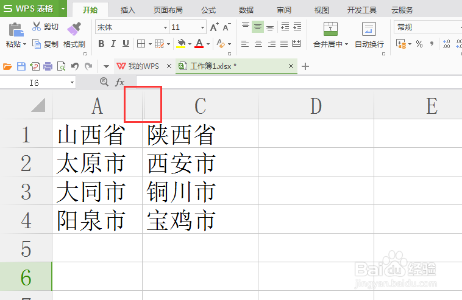Open file with the folder icon
Image resolution: width=462 pixels, height=300 pixels.
(x=7, y=66)
